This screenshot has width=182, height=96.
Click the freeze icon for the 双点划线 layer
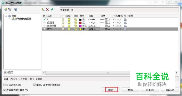tap(69, 26)
